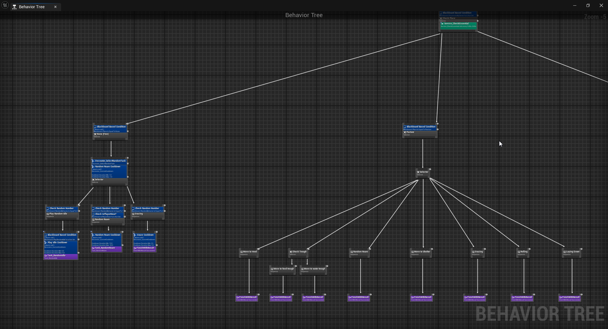This screenshot has height=329, width=608.
Task: Select the Move to feed trough node
Action: click(282, 270)
